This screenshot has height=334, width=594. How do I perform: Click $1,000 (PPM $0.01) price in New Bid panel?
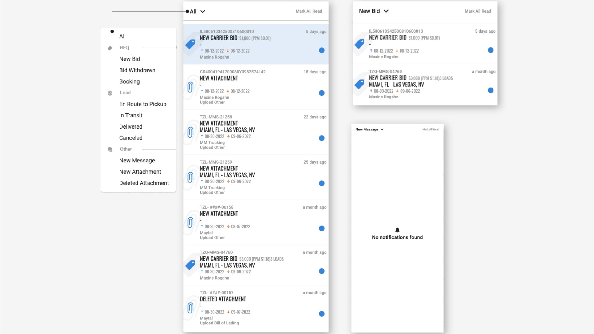pyautogui.click(x=424, y=38)
